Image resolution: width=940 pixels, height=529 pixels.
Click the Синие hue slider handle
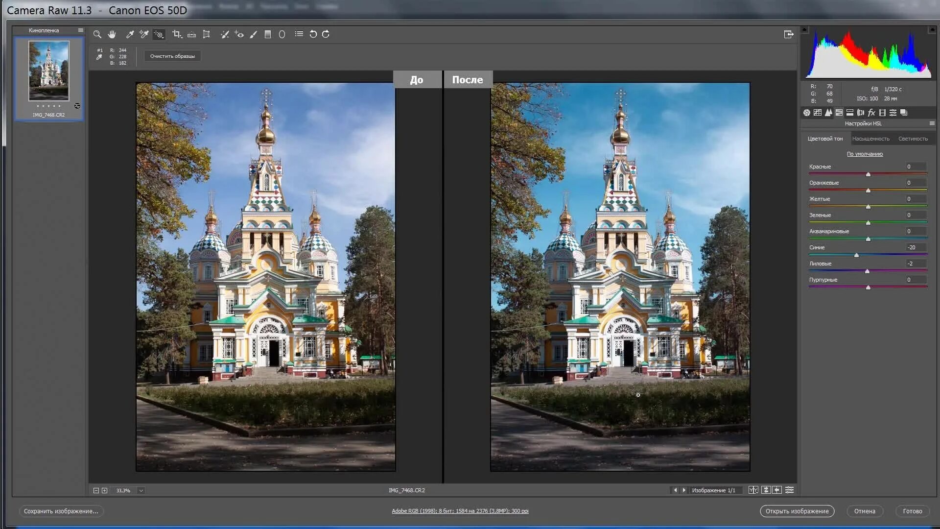(x=856, y=255)
